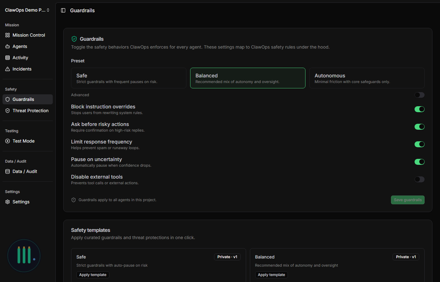Apply the Balanced safety template

(x=271, y=275)
